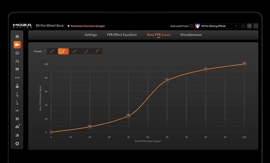The height and width of the screenshot is (163, 270).
Task: Click the curve control point at 80
Action: point(205,69)
